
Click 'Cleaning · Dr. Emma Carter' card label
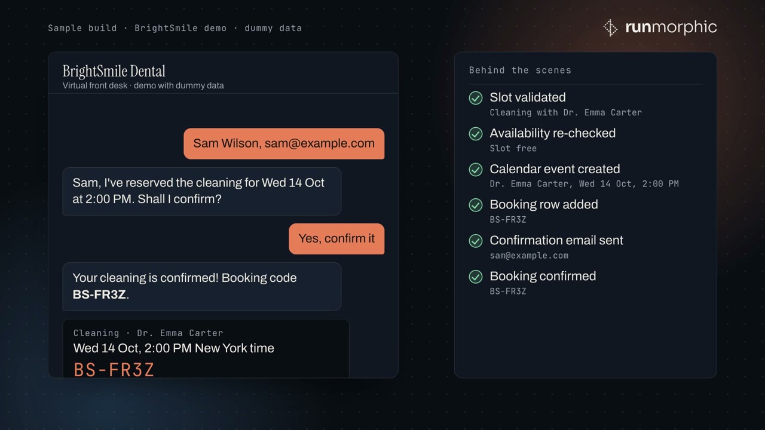click(x=148, y=333)
